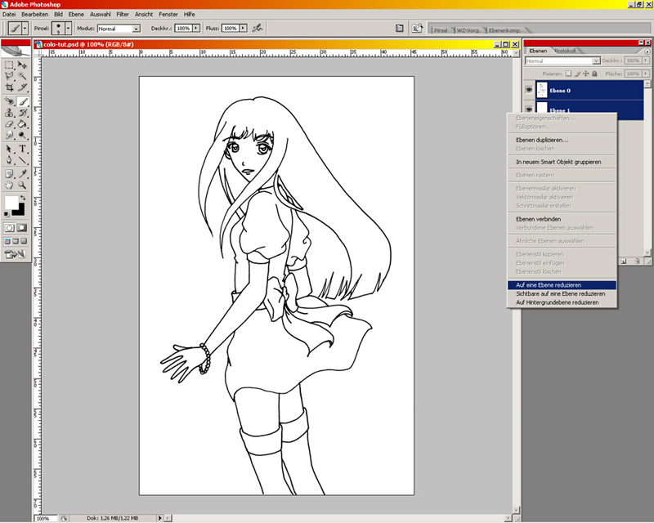The width and height of the screenshot is (654, 523).
Task: Choose 'Ebenen duplizieren...' from context menu
Action: pos(562,140)
